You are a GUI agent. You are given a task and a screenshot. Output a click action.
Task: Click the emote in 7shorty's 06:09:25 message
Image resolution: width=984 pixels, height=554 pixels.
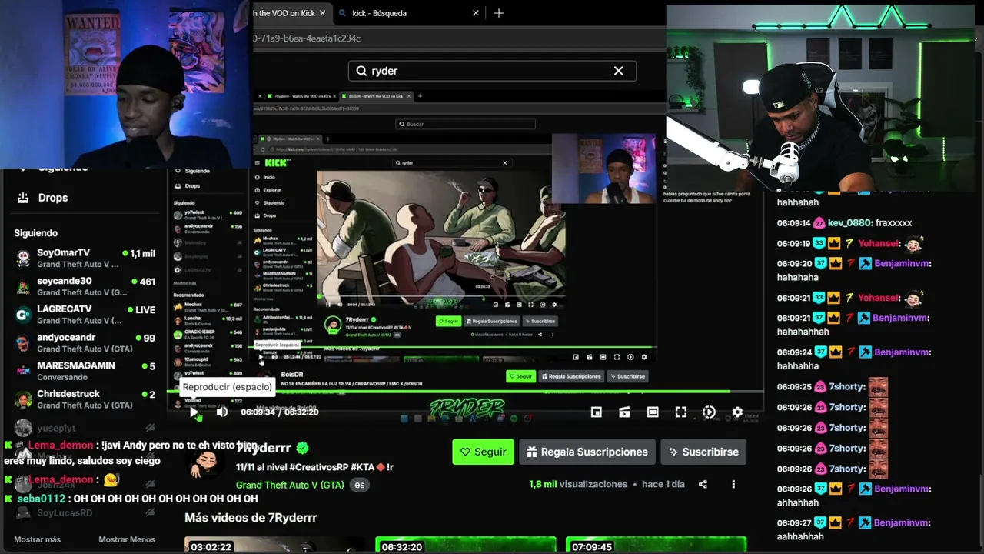(879, 386)
